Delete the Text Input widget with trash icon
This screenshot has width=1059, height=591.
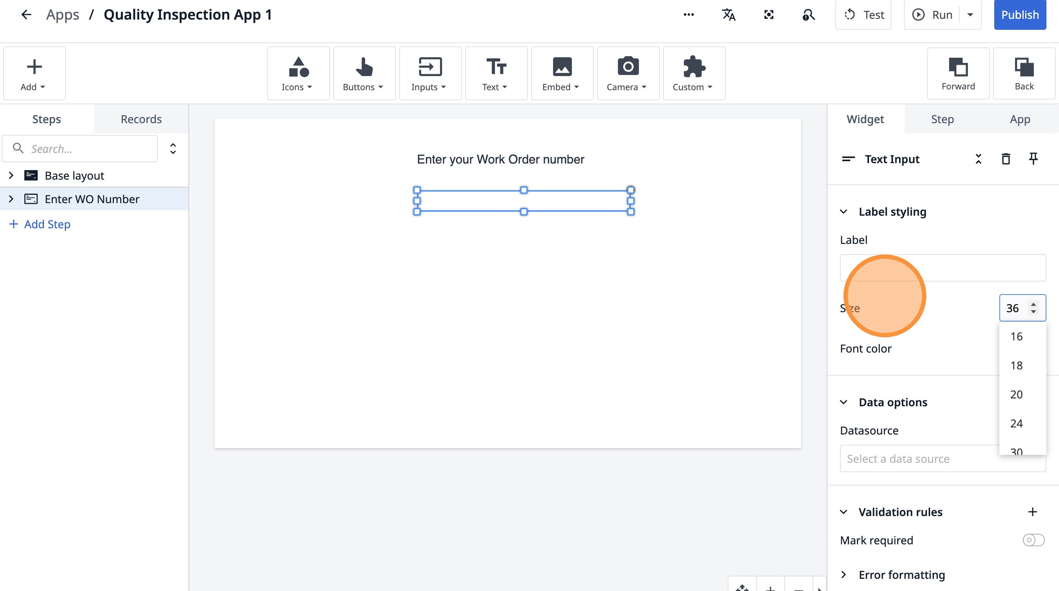[x=1006, y=159]
